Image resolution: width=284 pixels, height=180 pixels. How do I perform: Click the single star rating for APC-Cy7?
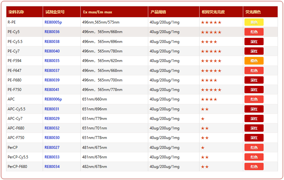pos(203,119)
